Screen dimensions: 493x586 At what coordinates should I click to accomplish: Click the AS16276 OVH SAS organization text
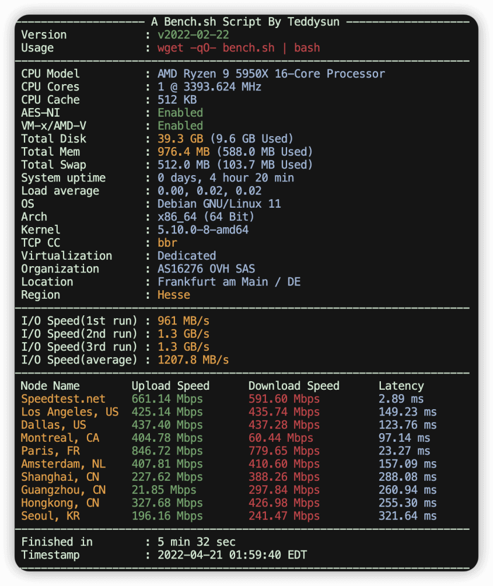pos(206,269)
